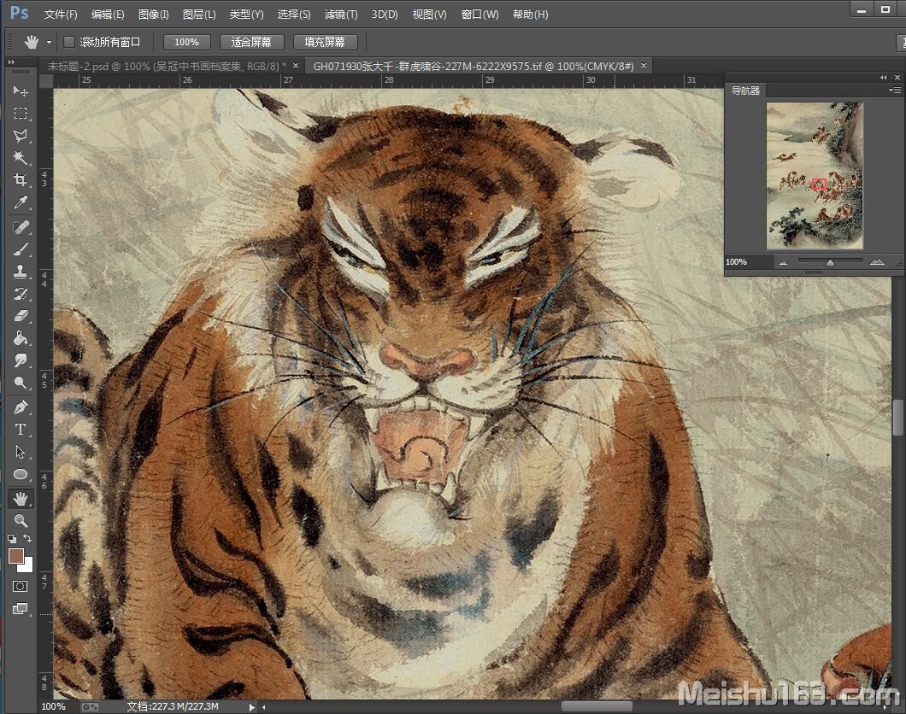Click the horizontal scrollbar thumb
The height and width of the screenshot is (714, 906).
tap(597, 706)
